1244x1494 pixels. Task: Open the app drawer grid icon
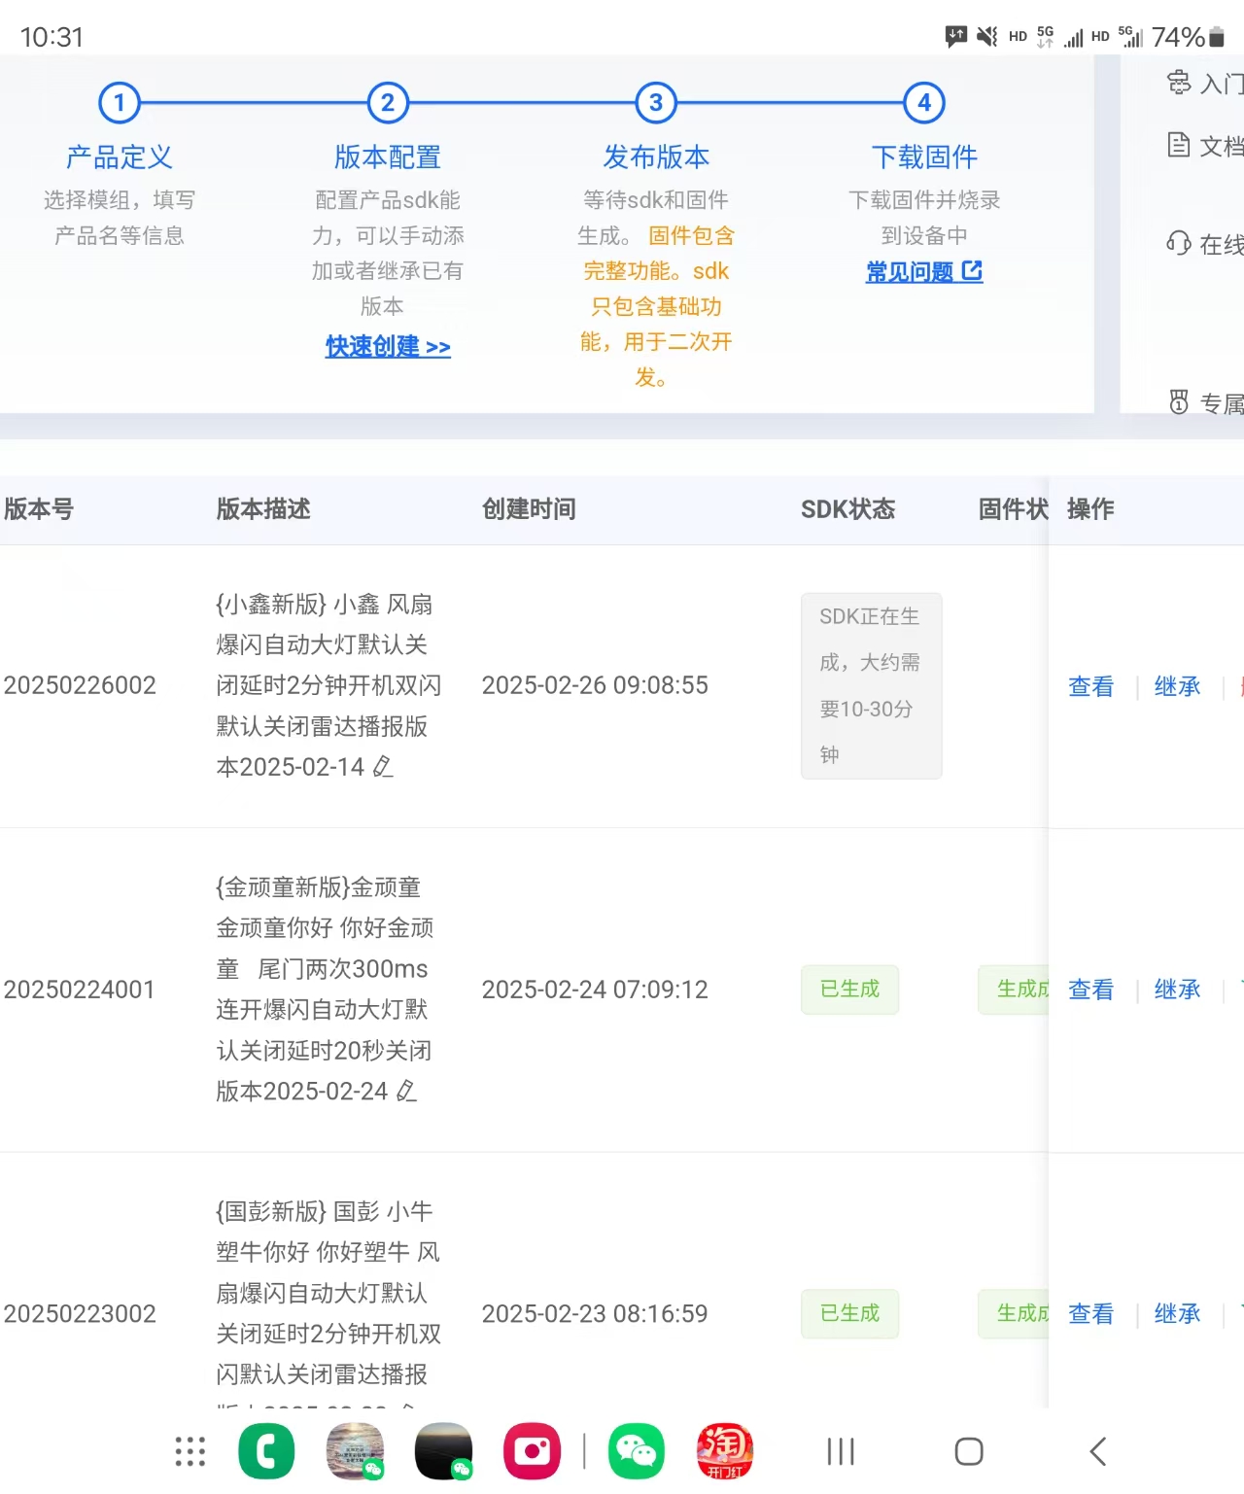click(x=190, y=1451)
